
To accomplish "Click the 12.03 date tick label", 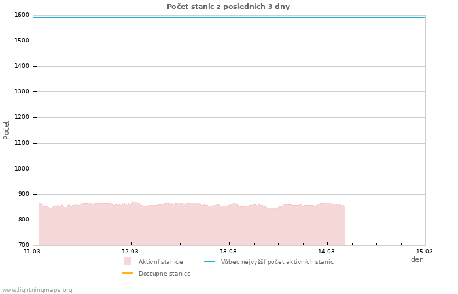I will [130, 251].
